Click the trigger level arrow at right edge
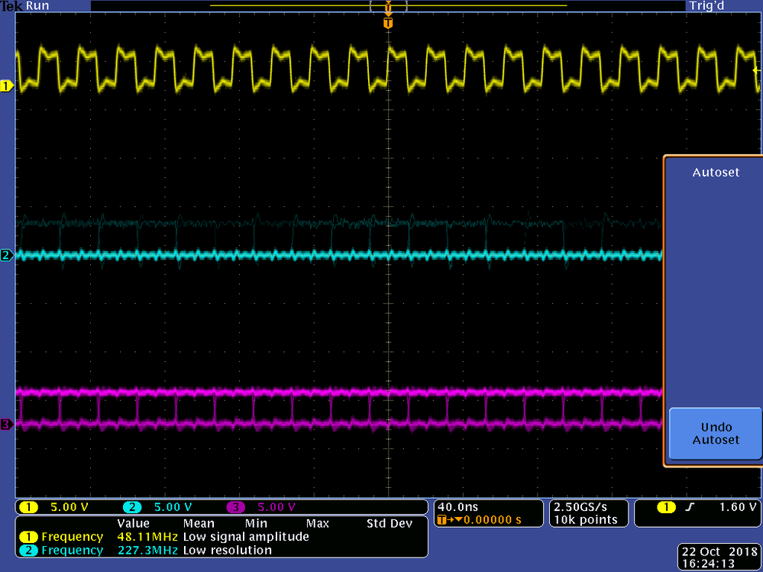Image resolution: width=763 pixels, height=572 pixels. tap(756, 70)
